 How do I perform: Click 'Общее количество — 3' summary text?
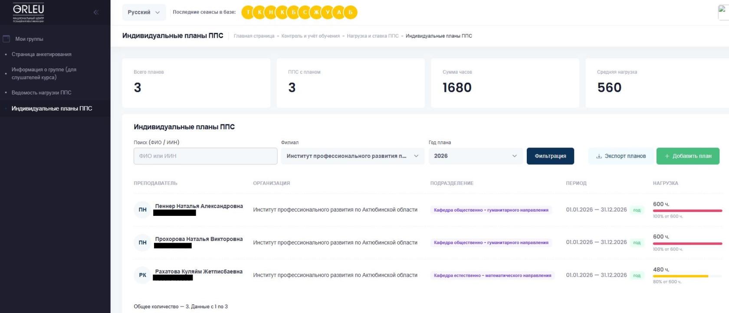click(181, 306)
